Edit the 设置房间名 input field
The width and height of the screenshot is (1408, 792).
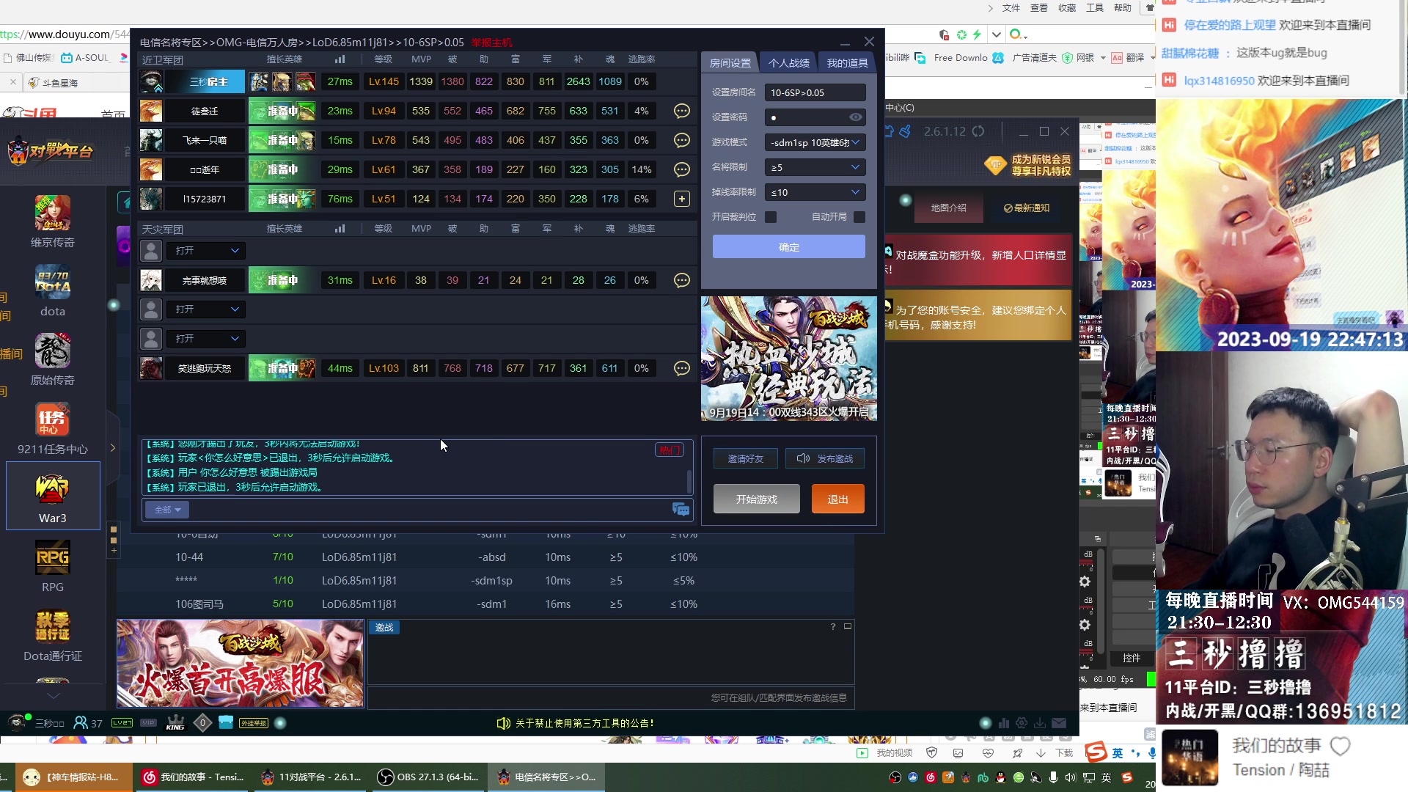(815, 92)
